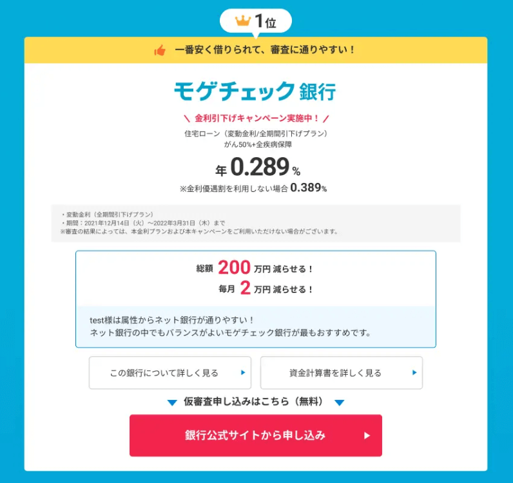
Task: Click the white arrow on red apply button
Action: [x=367, y=435]
